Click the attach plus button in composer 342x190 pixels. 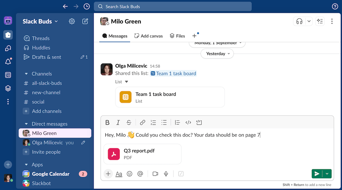(x=108, y=174)
